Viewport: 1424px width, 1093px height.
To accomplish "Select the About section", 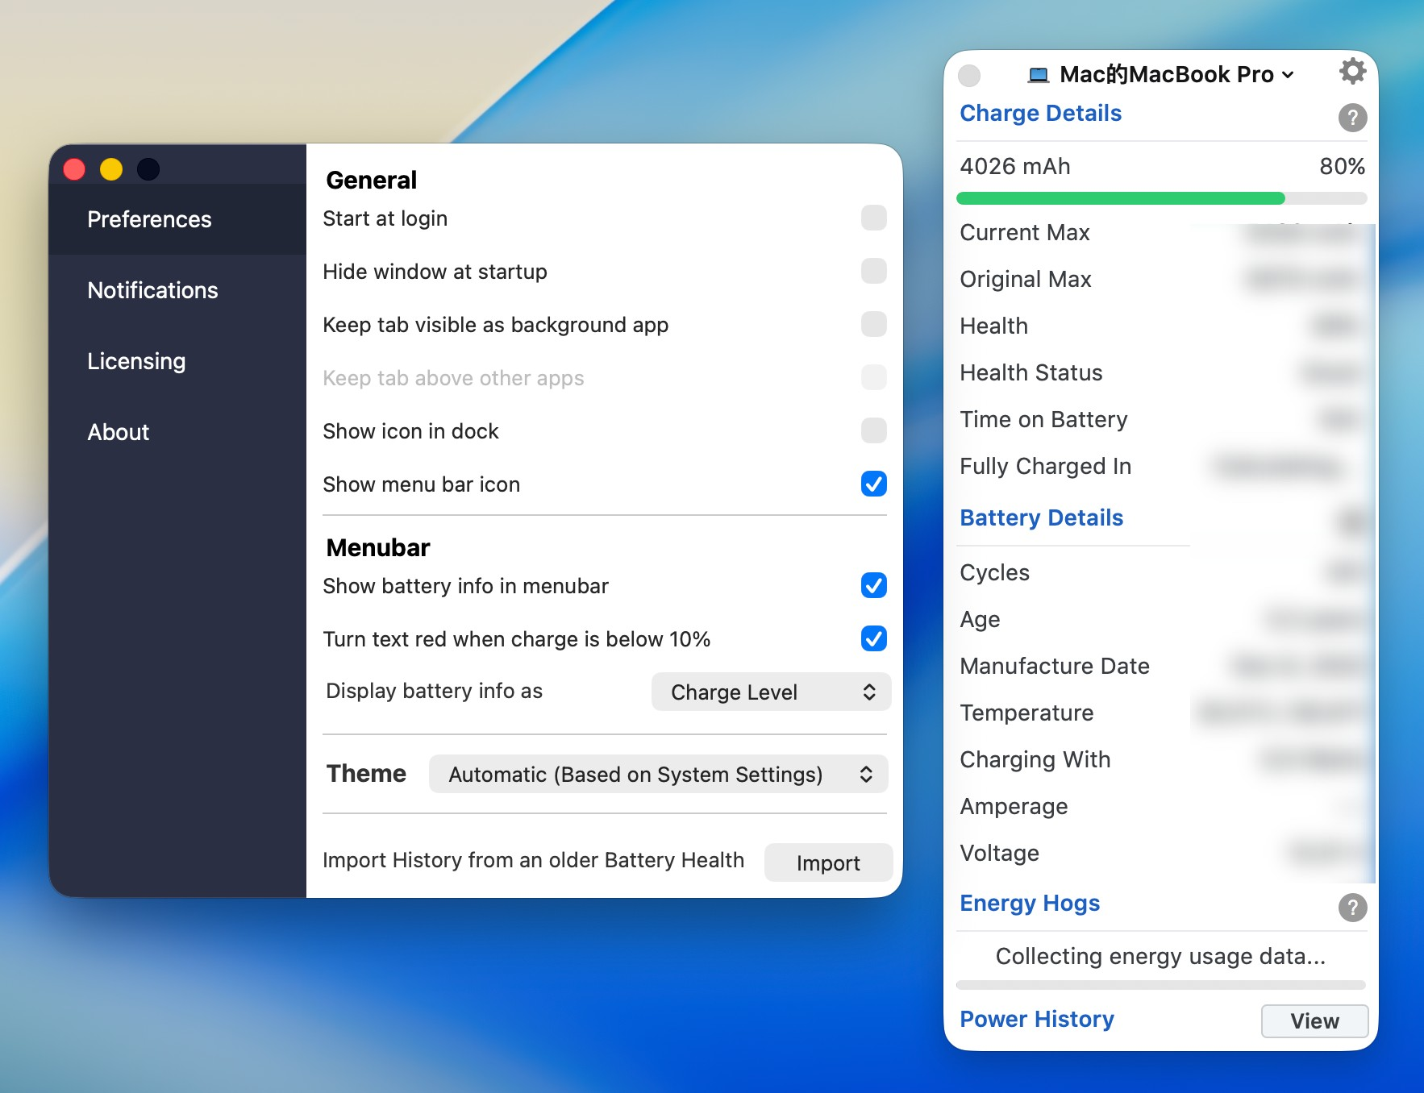I will click(118, 432).
